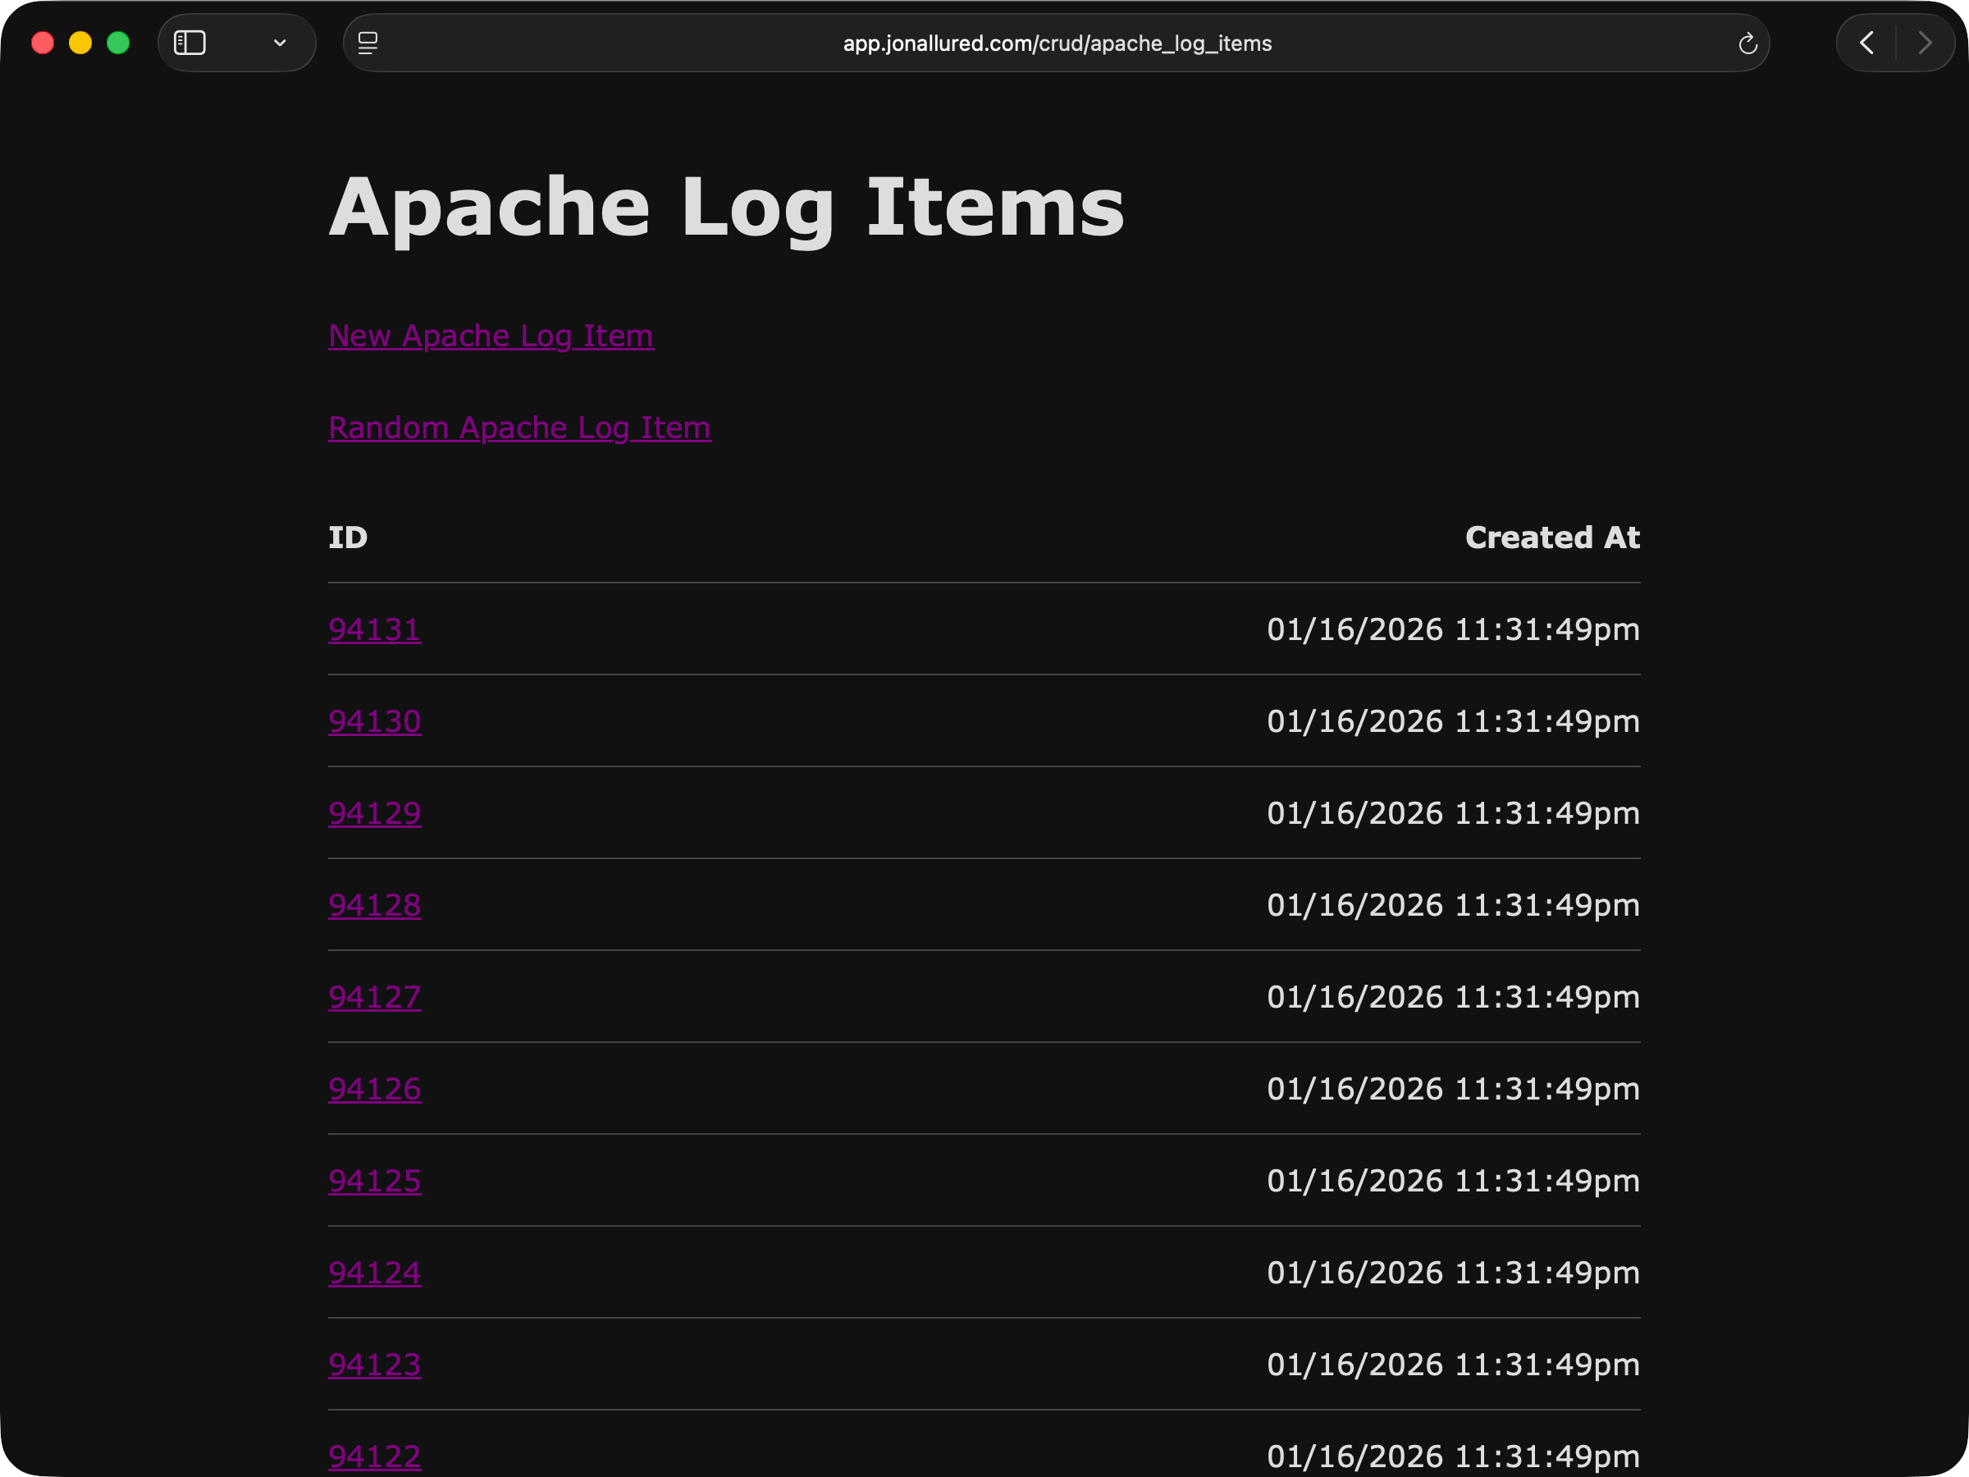Go forward with the forward arrow
The image size is (1969, 1477).
click(1925, 43)
